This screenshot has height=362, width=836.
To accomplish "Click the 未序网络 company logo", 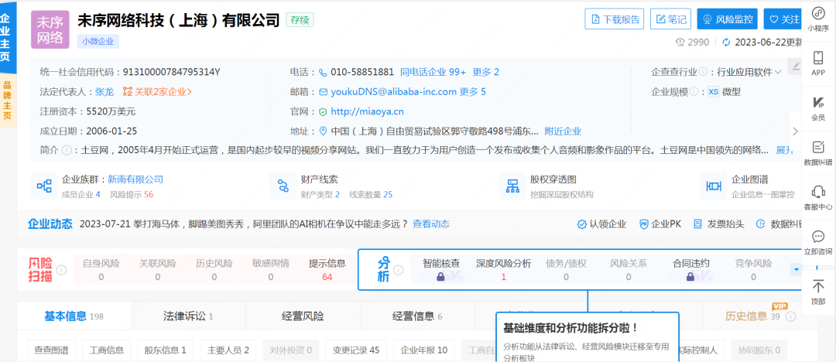I will click(x=50, y=29).
